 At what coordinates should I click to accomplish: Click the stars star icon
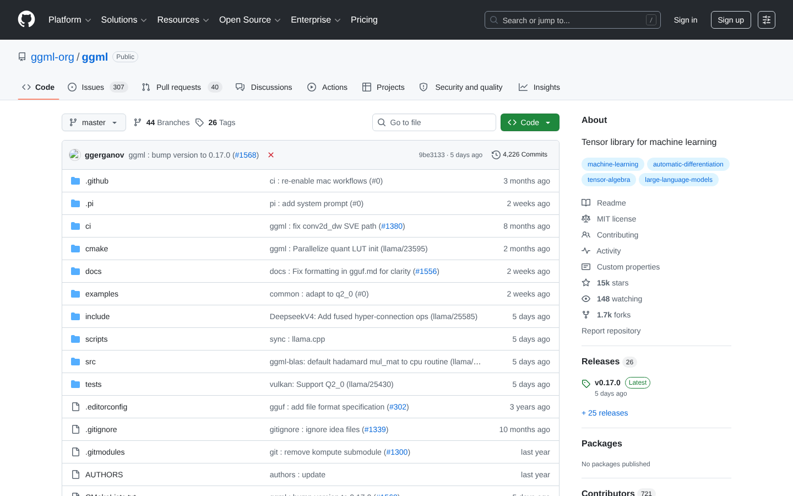(586, 283)
